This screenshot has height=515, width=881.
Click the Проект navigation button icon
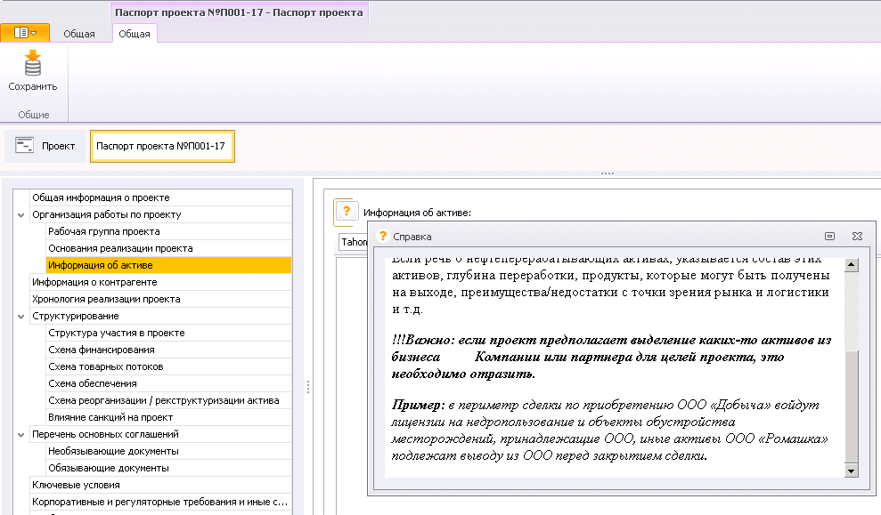point(25,146)
